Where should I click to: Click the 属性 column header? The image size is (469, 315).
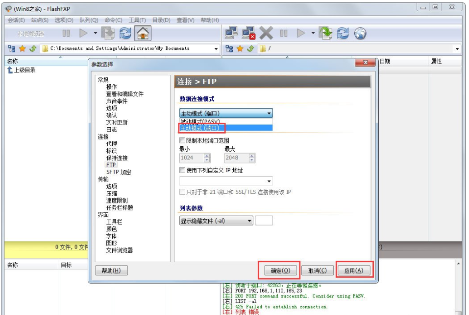click(444, 61)
